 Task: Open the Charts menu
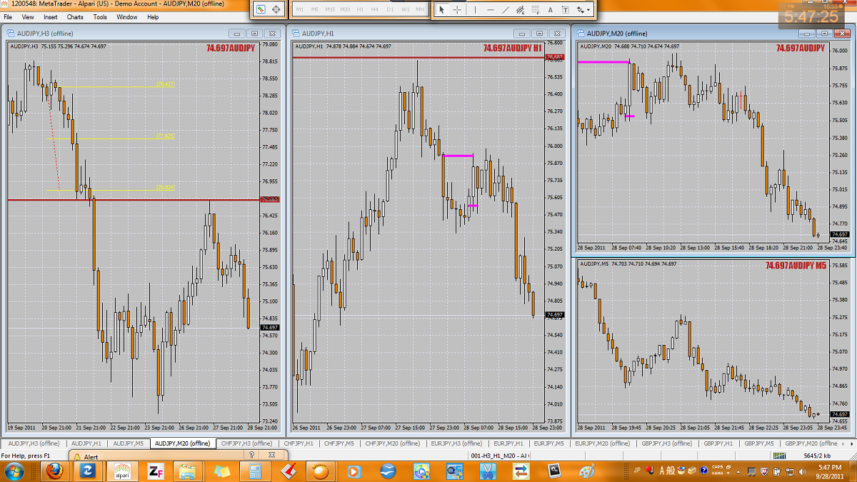pyautogui.click(x=75, y=16)
